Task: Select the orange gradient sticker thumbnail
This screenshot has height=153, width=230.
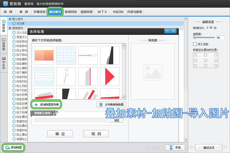Action: point(44,55)
